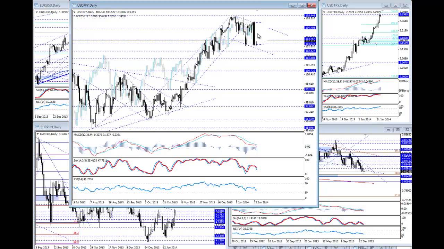Open the USDJPY.Daily chart dropdown triangle

click(x=74, y=12)
